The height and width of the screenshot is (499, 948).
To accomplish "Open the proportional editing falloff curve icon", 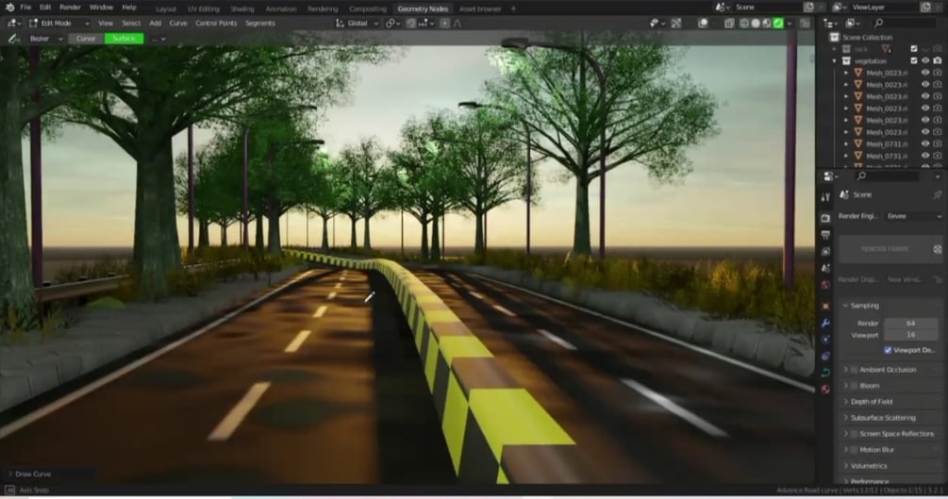I will 457,23.
